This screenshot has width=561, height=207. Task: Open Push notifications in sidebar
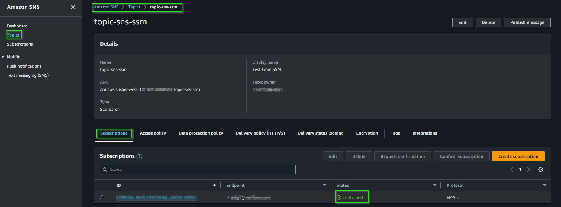tap(24, 66)
